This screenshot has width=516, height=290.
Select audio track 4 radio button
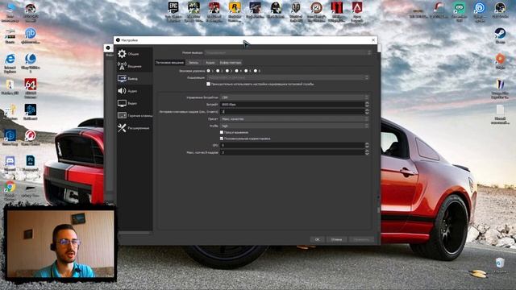(x=236, y=71)
